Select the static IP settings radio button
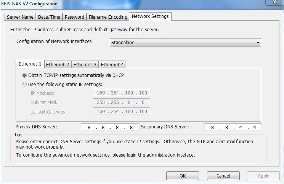Screen dimensions: 284x184 click(x=25, y=84)
